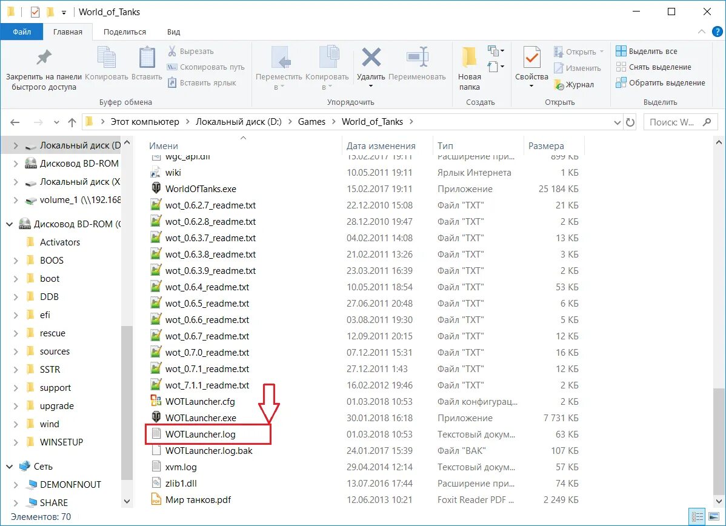The height and width of the screenshot is (526, 726).
Task: Click the Вставить paste icon
Action: pyautogui.click(x=147, y=58)
